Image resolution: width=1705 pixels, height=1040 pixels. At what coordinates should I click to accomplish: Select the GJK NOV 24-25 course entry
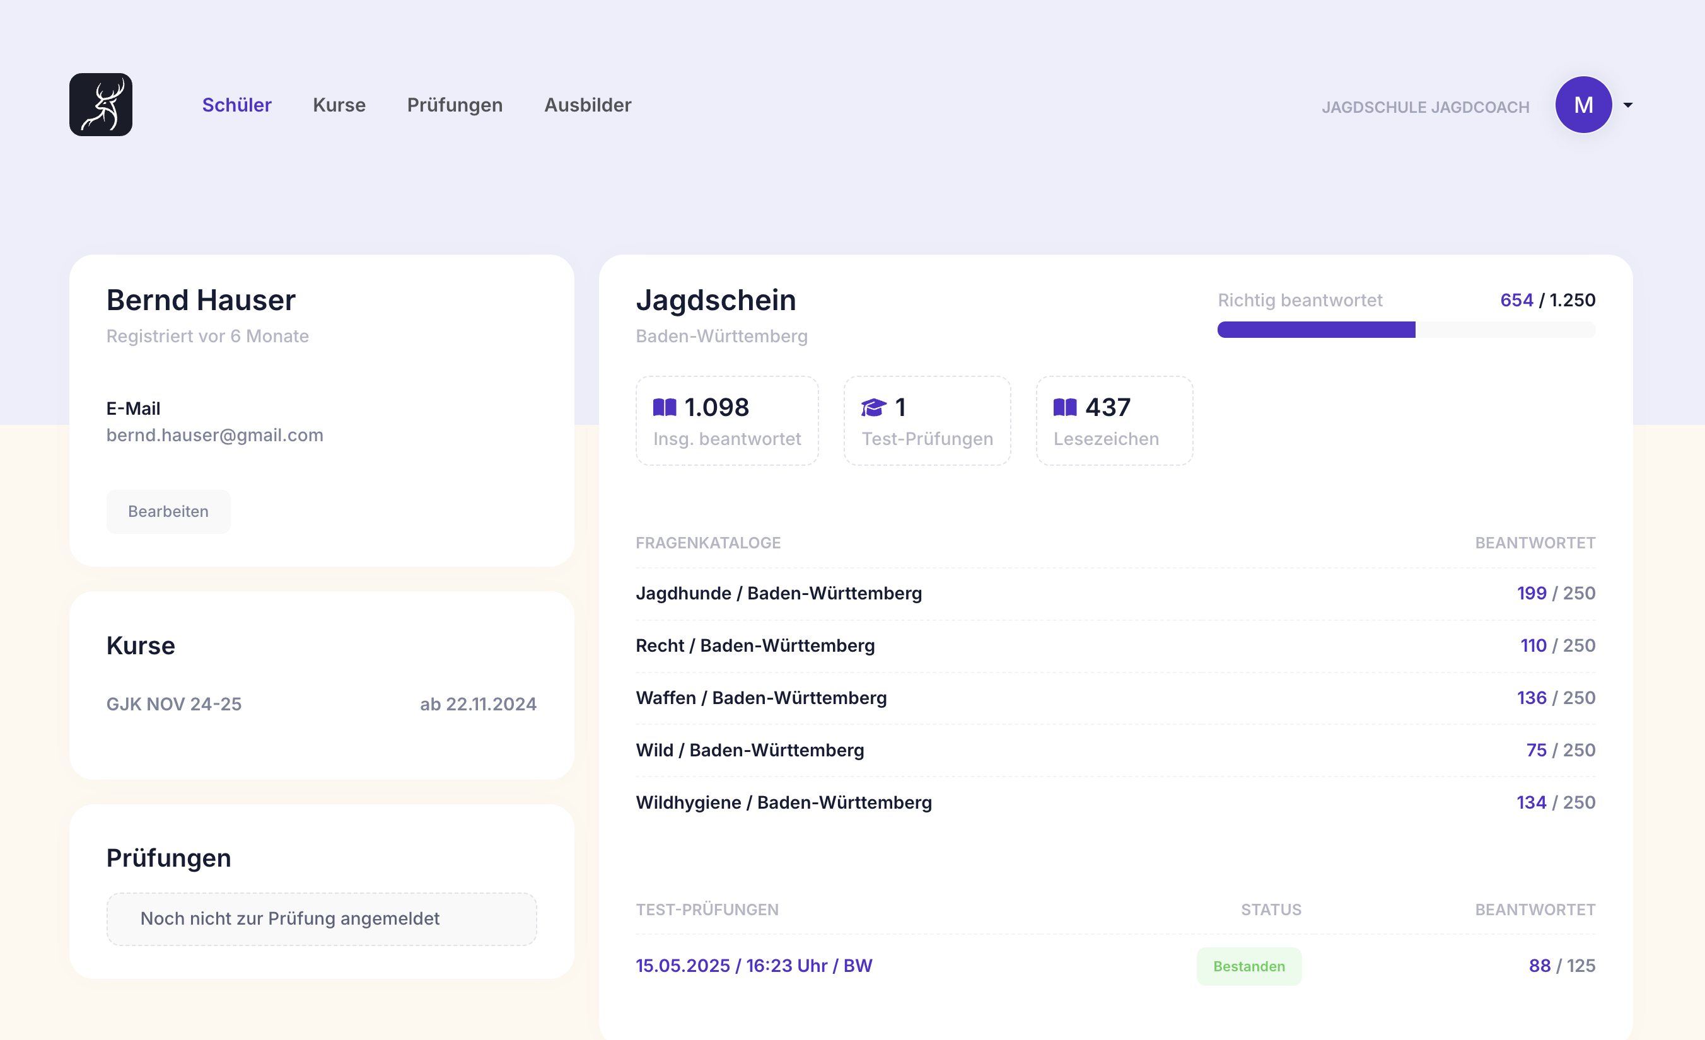173,703
